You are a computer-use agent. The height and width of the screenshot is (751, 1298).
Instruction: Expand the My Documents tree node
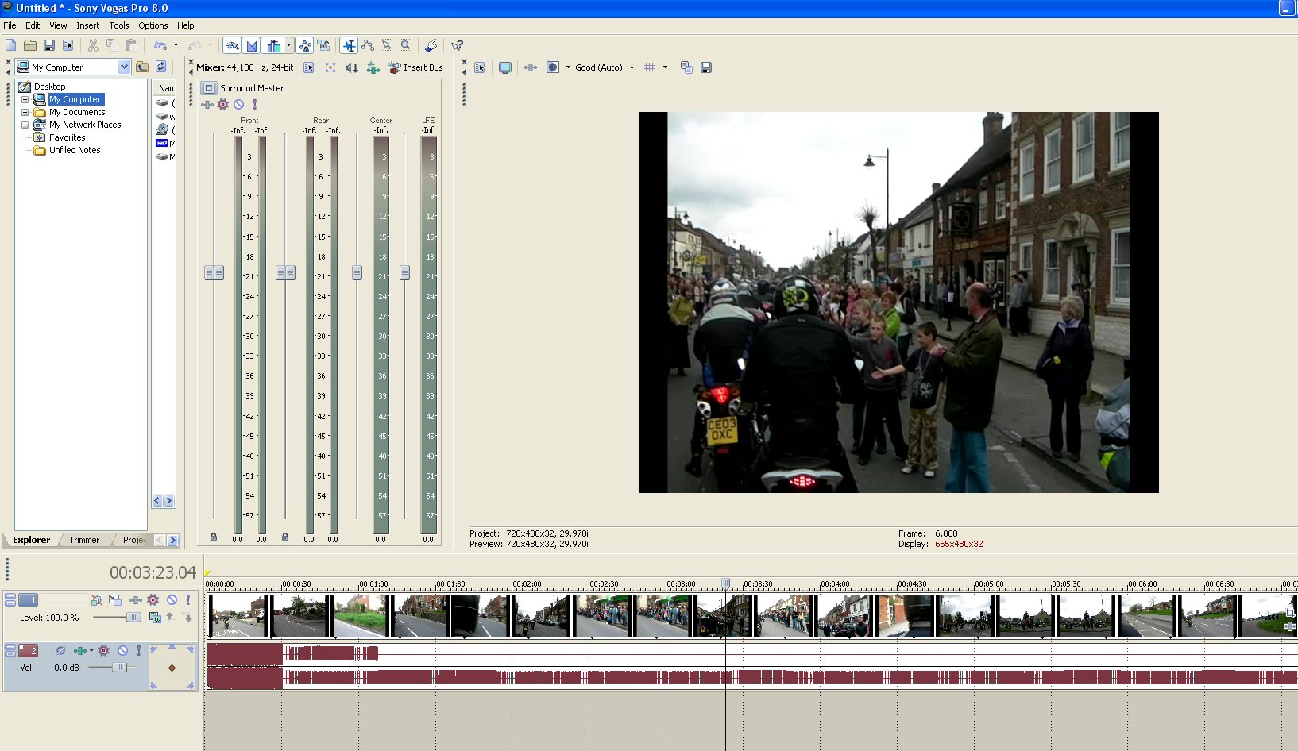coord(25,112)
